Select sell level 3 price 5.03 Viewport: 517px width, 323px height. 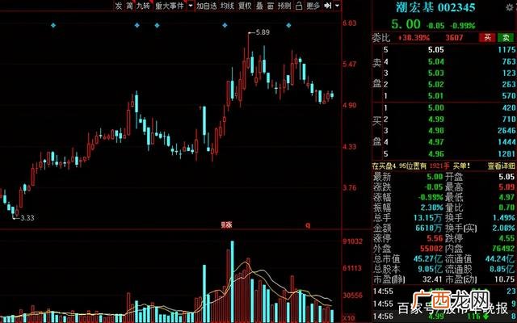436,73
